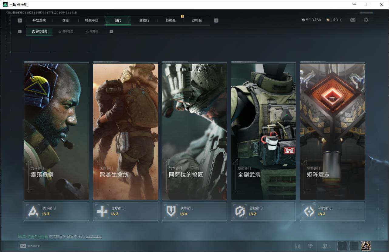
Task: Click the 进入特勤处 button
Action: [x=30, y=246]
